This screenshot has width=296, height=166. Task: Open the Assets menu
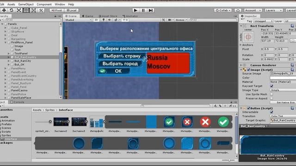tap(11, 4)
